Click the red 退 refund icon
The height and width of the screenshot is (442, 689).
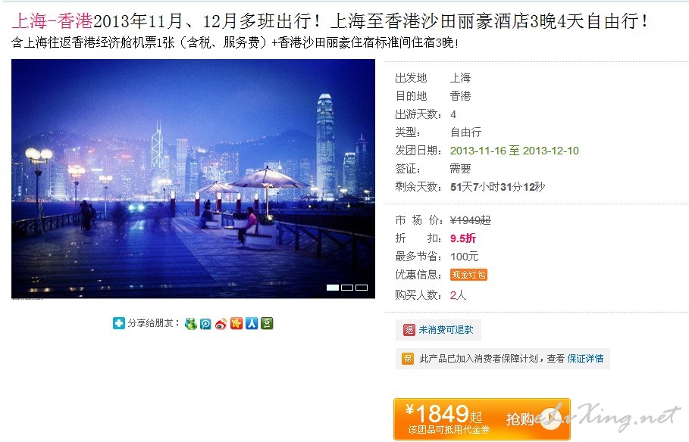(409, 330)
